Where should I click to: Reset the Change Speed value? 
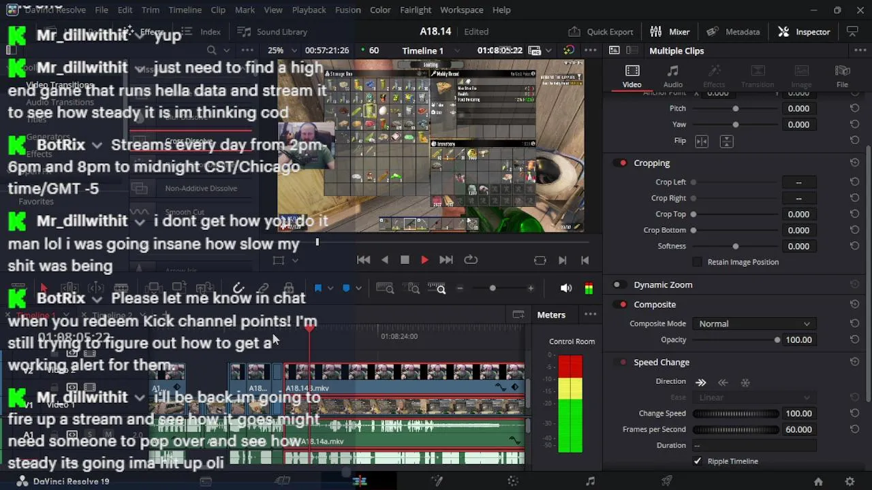(x=854, y=413)
